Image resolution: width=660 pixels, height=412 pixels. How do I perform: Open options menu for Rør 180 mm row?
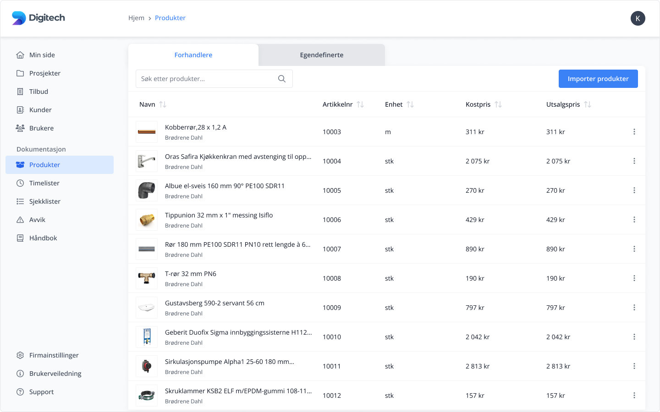[634, 249]
